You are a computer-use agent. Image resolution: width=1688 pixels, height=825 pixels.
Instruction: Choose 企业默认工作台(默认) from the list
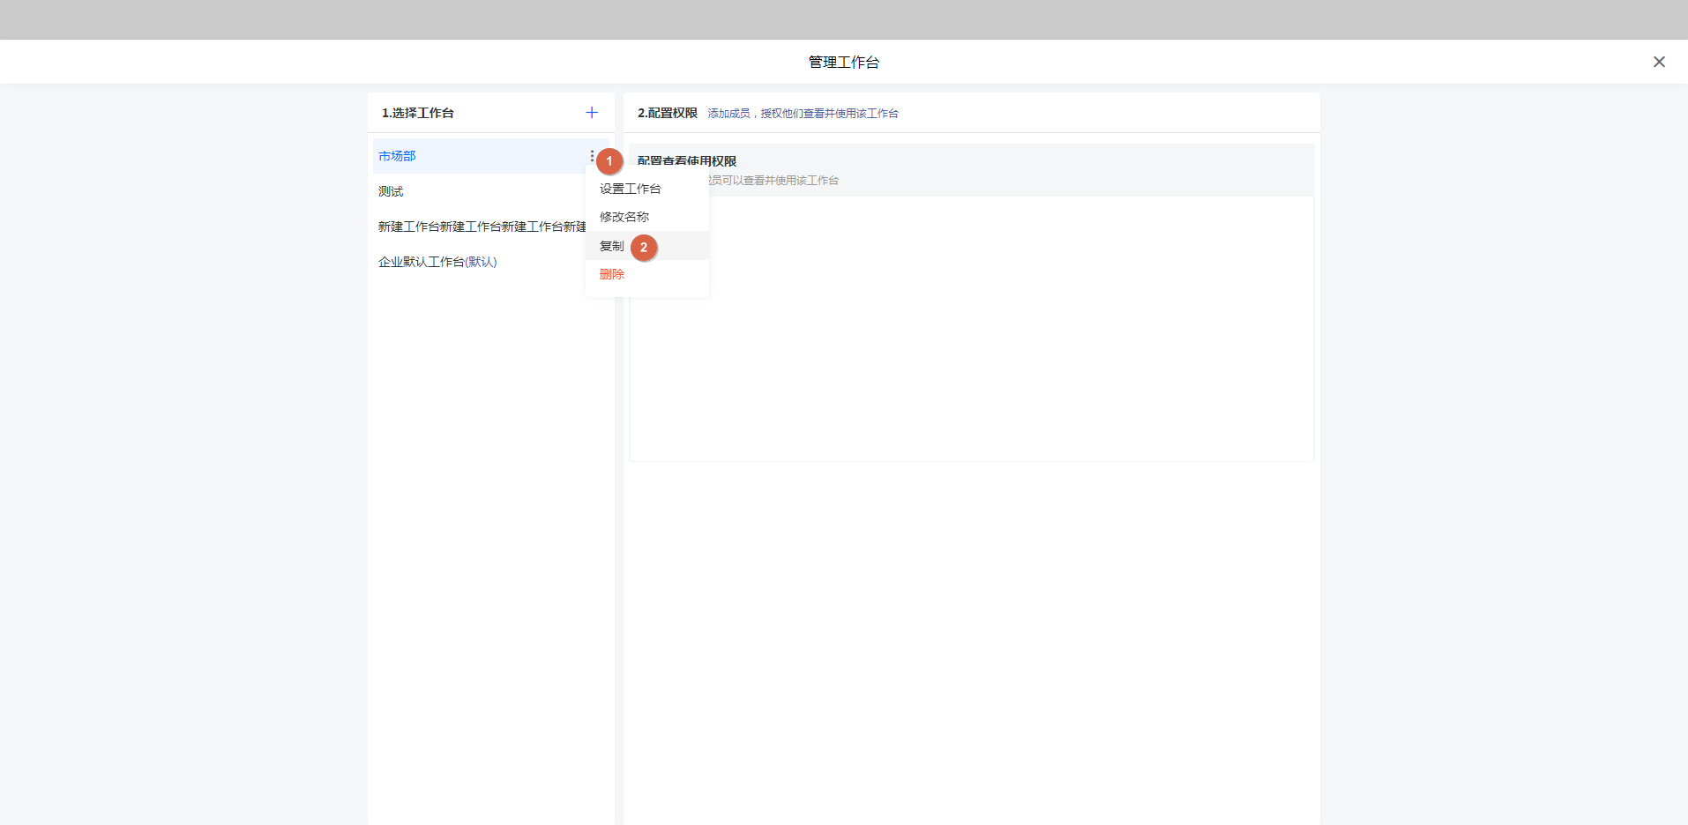437,262
